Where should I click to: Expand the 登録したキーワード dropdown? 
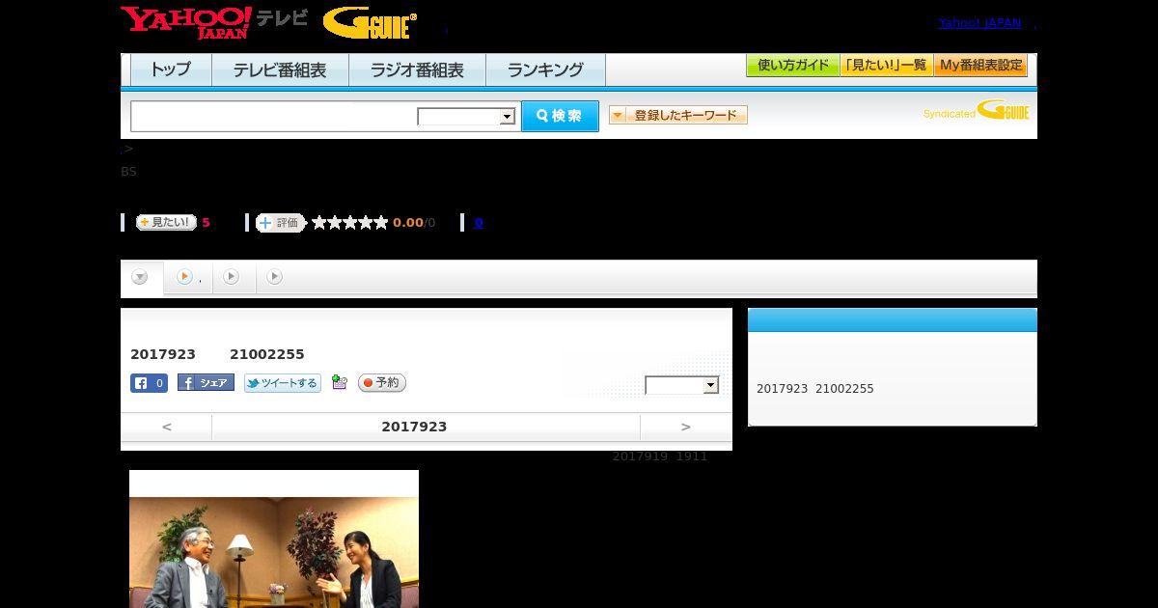678,115
